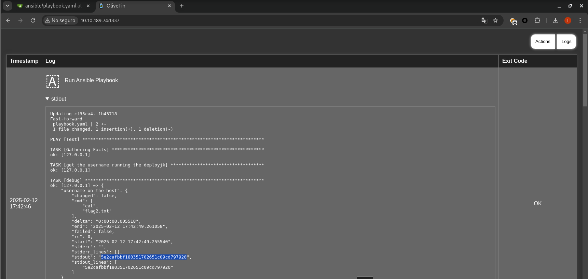
Task: Click the black circle extension icon
Action: [x=525, y=20]
